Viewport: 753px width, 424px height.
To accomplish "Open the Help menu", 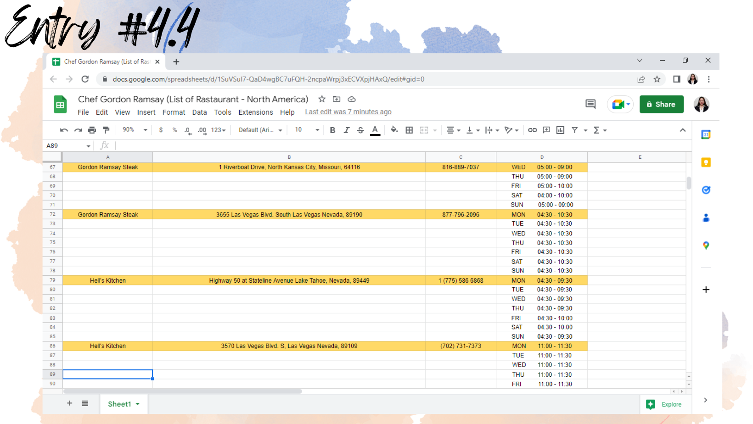I will [x=287, y=112].
